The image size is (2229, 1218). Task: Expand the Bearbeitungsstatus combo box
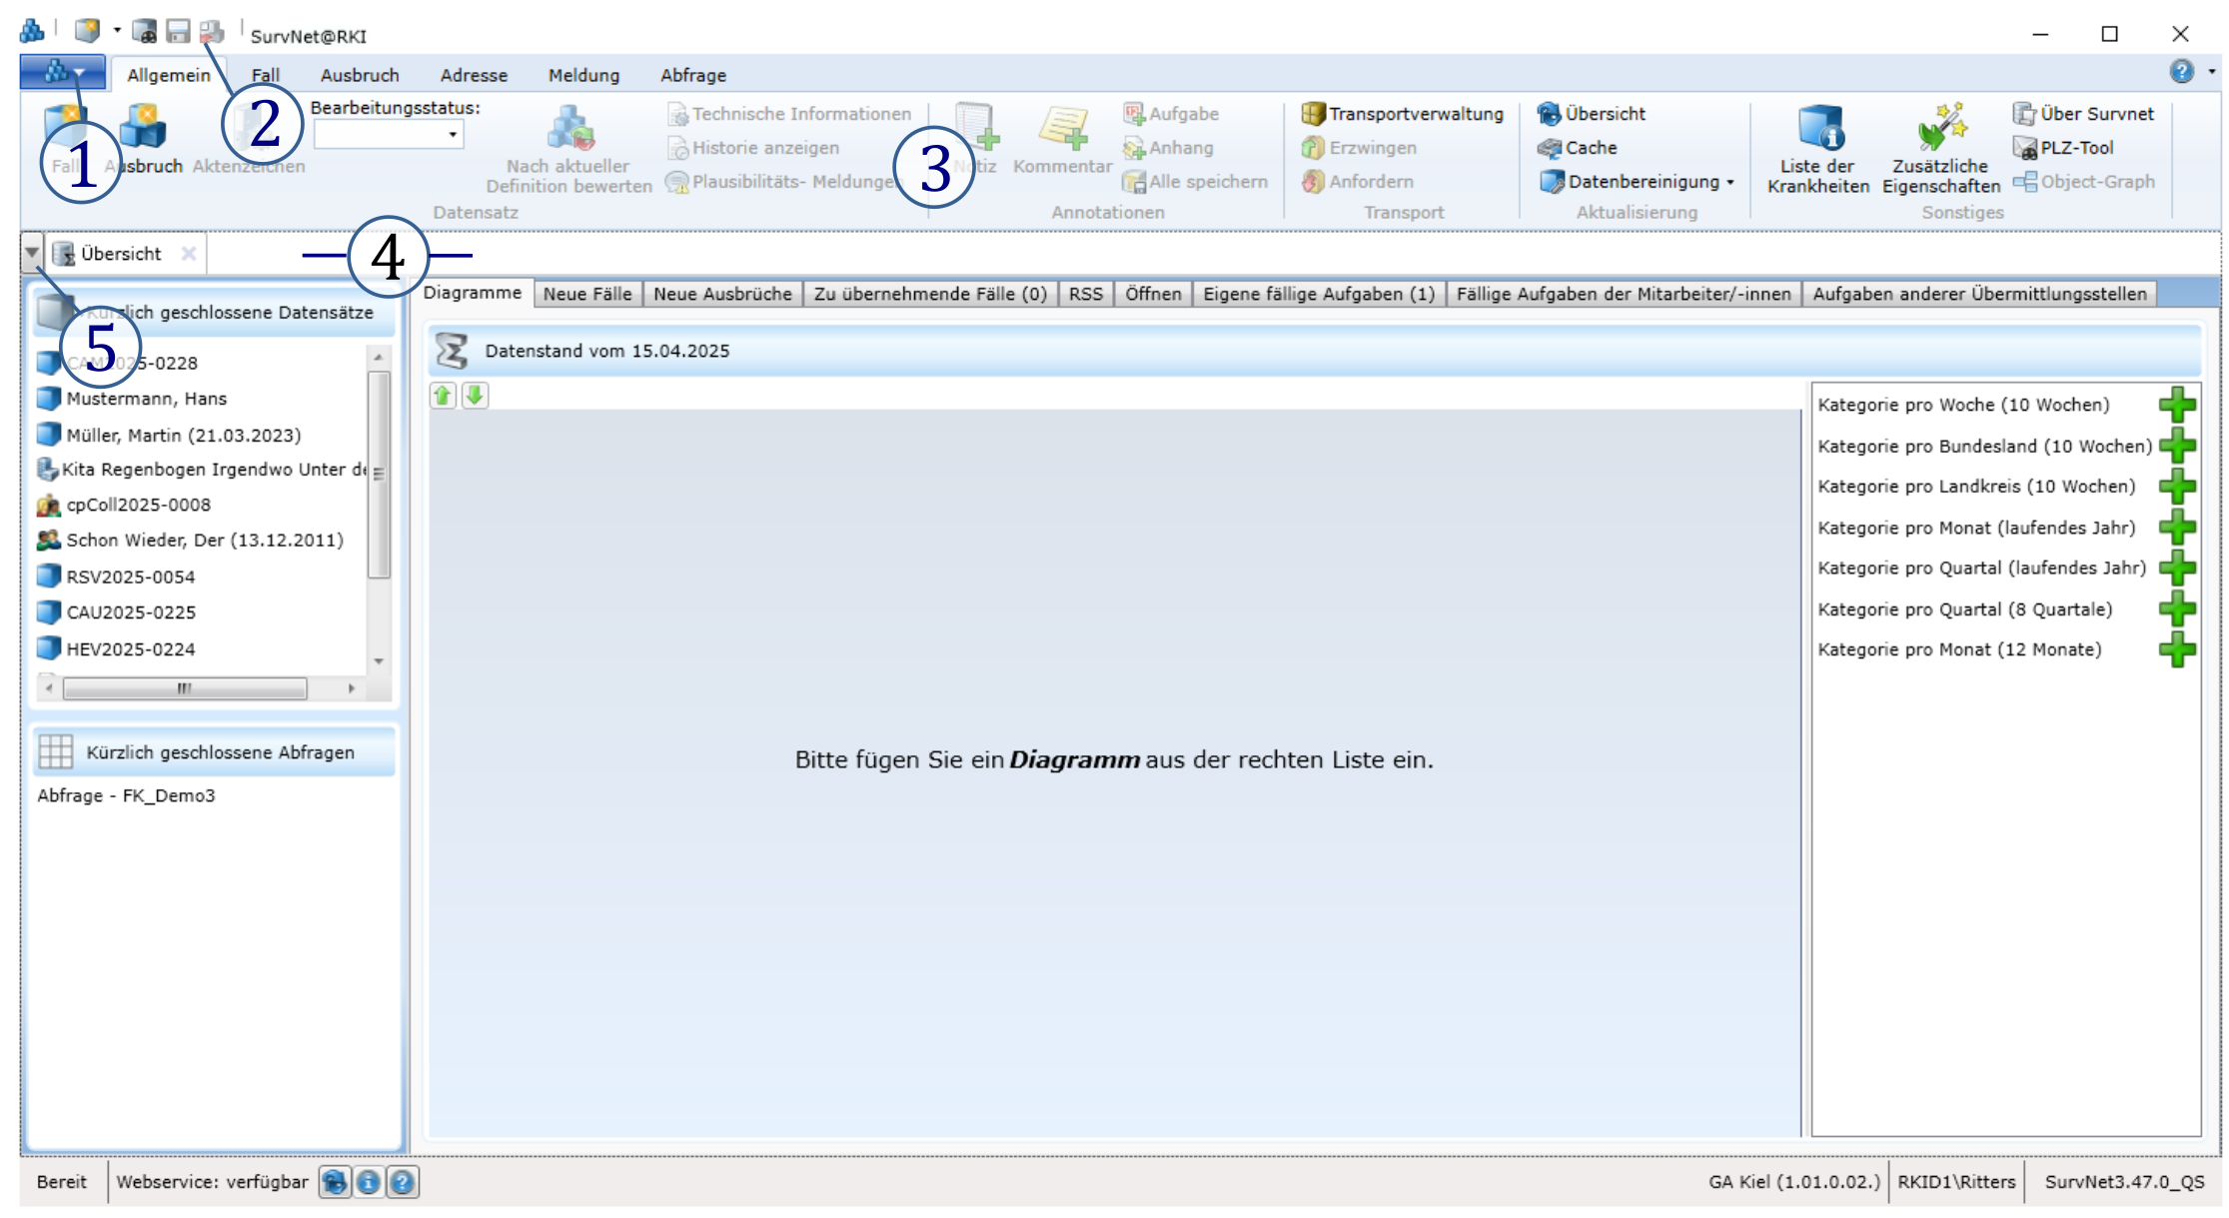tap(453, 134)
